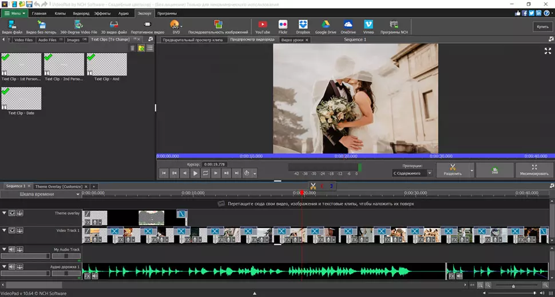Hide the Theme overlay track with eye icon
The image size is (555, 297).
click(12, 214)
